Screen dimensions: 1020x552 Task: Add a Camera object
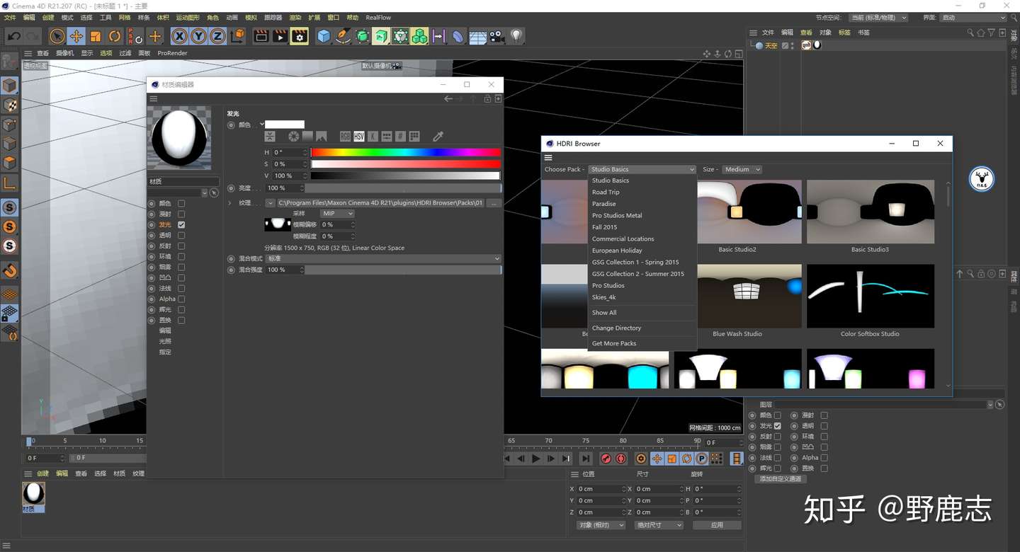point(497,36)
